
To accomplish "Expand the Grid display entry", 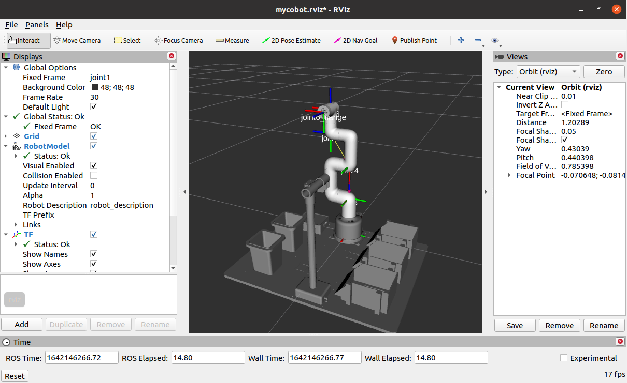I will 6,136.
